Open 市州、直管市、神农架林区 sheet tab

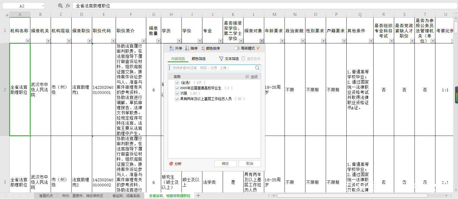coord(82,196)
